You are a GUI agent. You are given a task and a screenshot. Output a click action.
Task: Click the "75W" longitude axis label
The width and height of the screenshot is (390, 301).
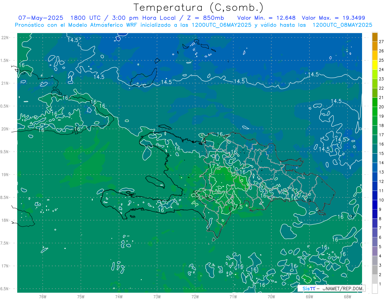tap(81, 296)
